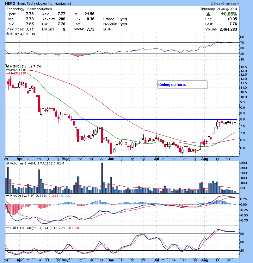Click the candlestick icon next to HIMX (Daily)
This screenshot has width=253, height=263.
tap(7, 66)
